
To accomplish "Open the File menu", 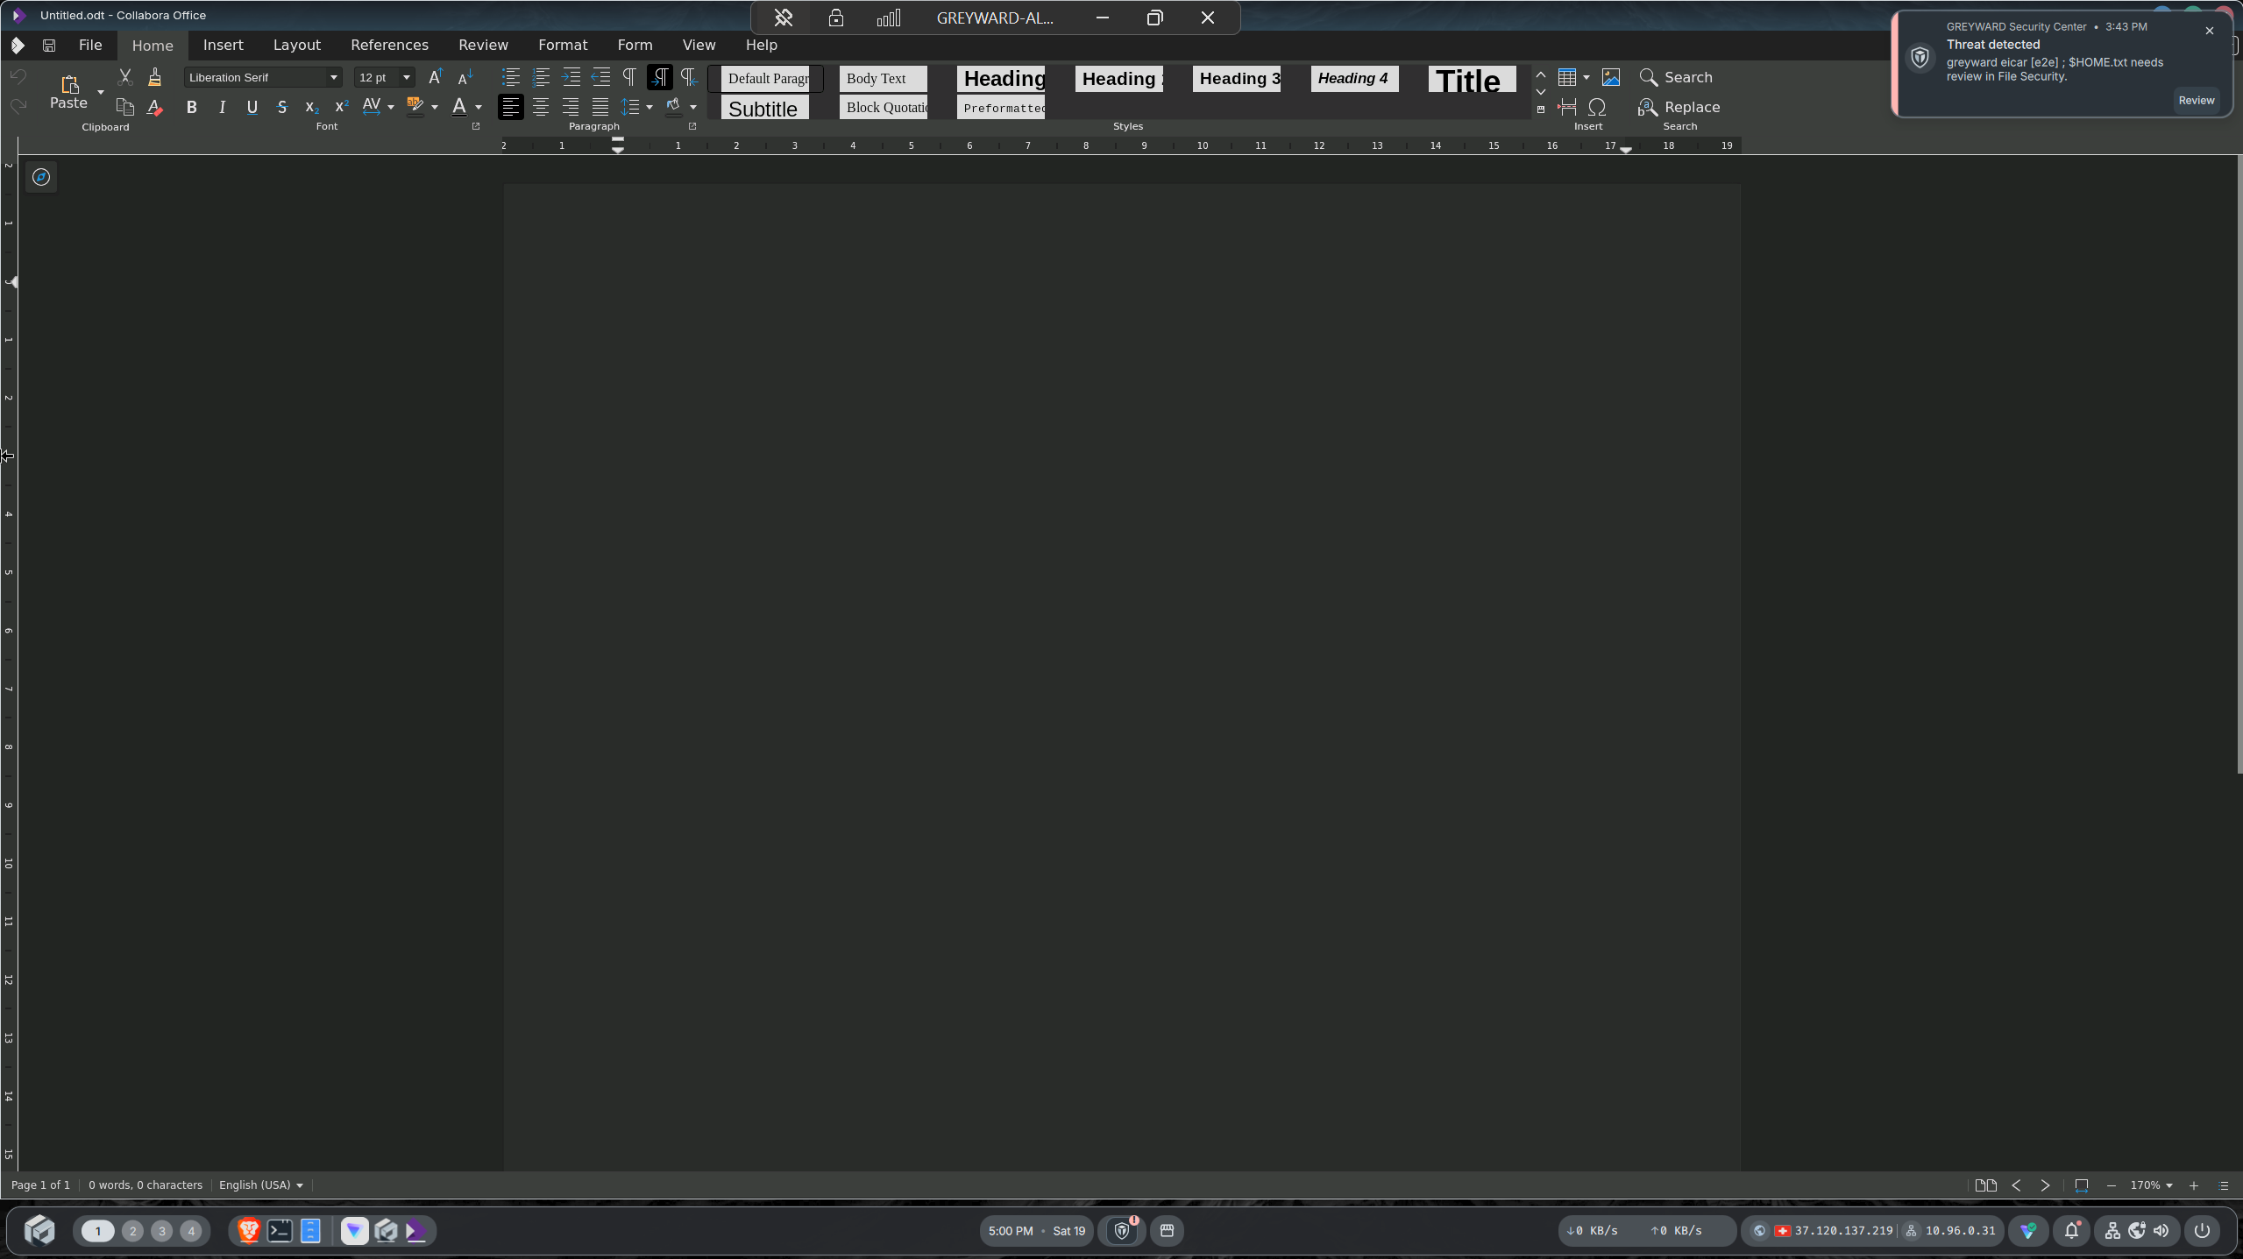I will click(90, 45).
